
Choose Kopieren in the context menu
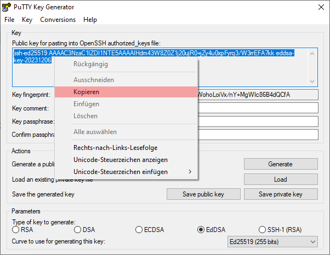coord(126,92)
